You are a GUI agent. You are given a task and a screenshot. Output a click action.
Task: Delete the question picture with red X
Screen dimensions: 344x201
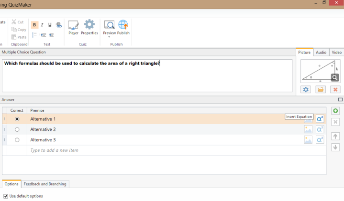click(x=335, y=90)
